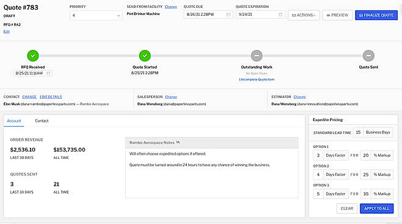Click the Pint Drinker Machine facility name

click(x=143, y=14)
